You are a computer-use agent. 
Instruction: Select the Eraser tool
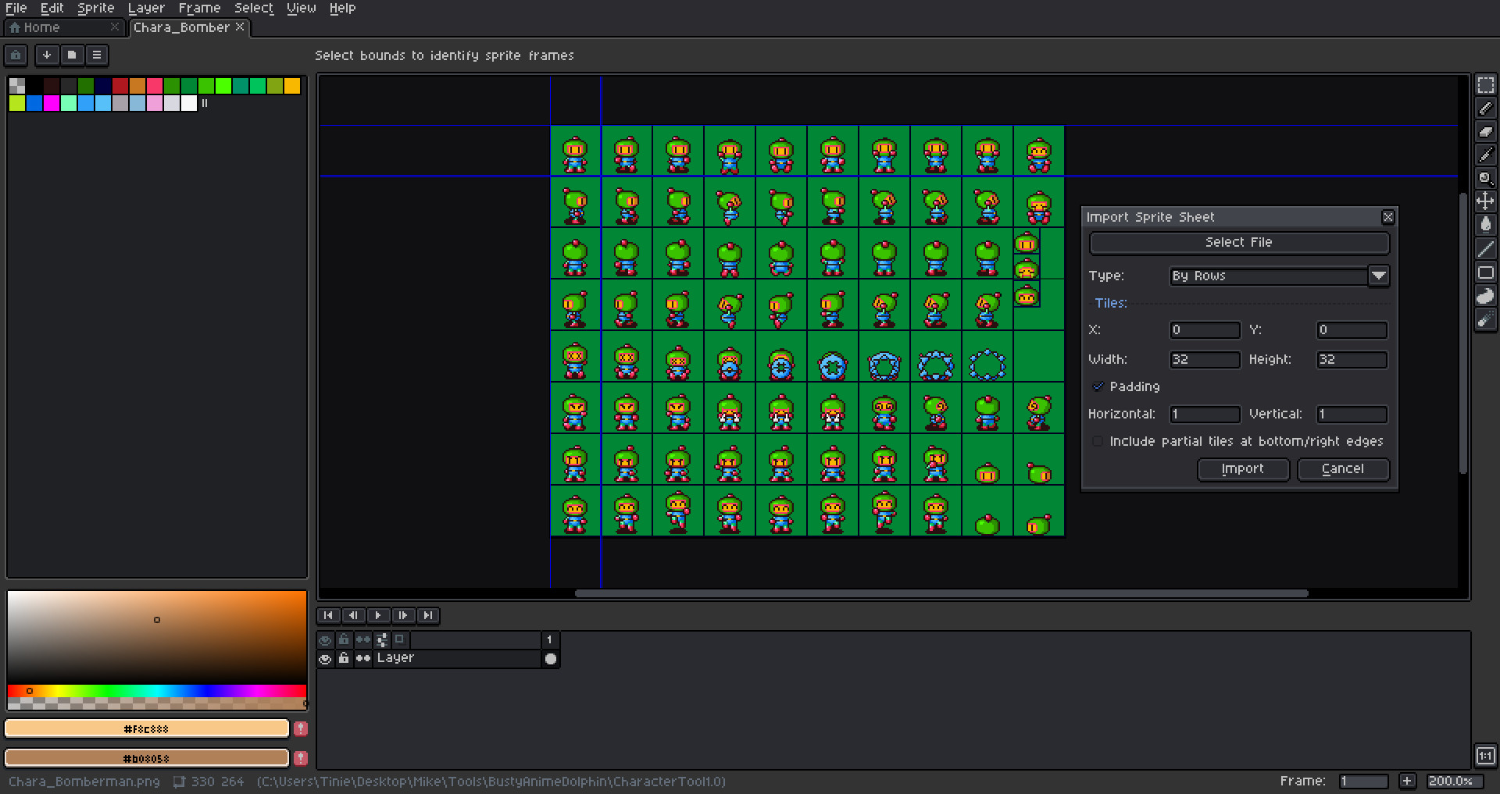coord(1485,131)
